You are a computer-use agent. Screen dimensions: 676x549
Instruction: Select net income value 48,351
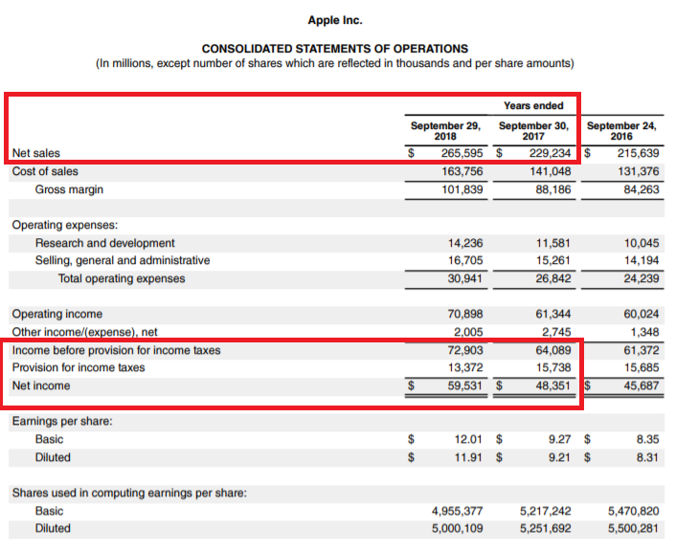[553, 385]
